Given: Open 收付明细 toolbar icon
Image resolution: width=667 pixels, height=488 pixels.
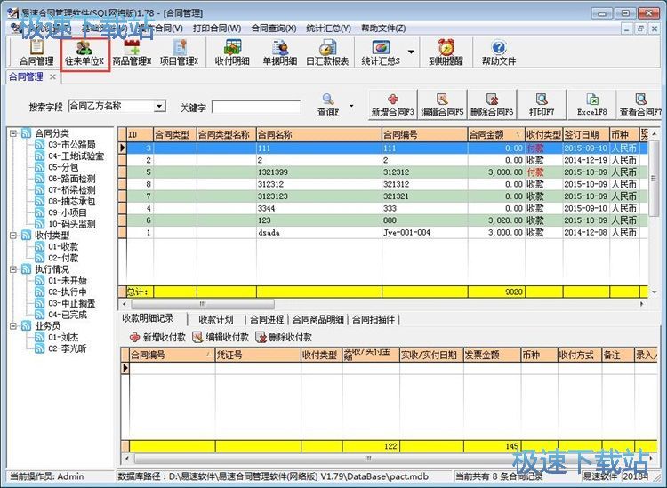Looking at the screenshot, I should pyautogui.click(x=231, y=52).
